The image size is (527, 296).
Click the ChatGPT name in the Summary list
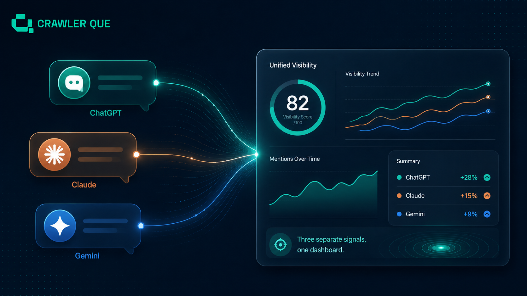(x=418, y=177)
